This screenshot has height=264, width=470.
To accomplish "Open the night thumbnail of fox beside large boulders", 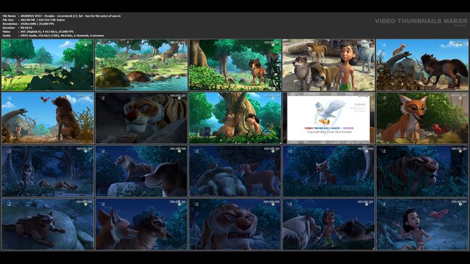I will pos(235,171).
